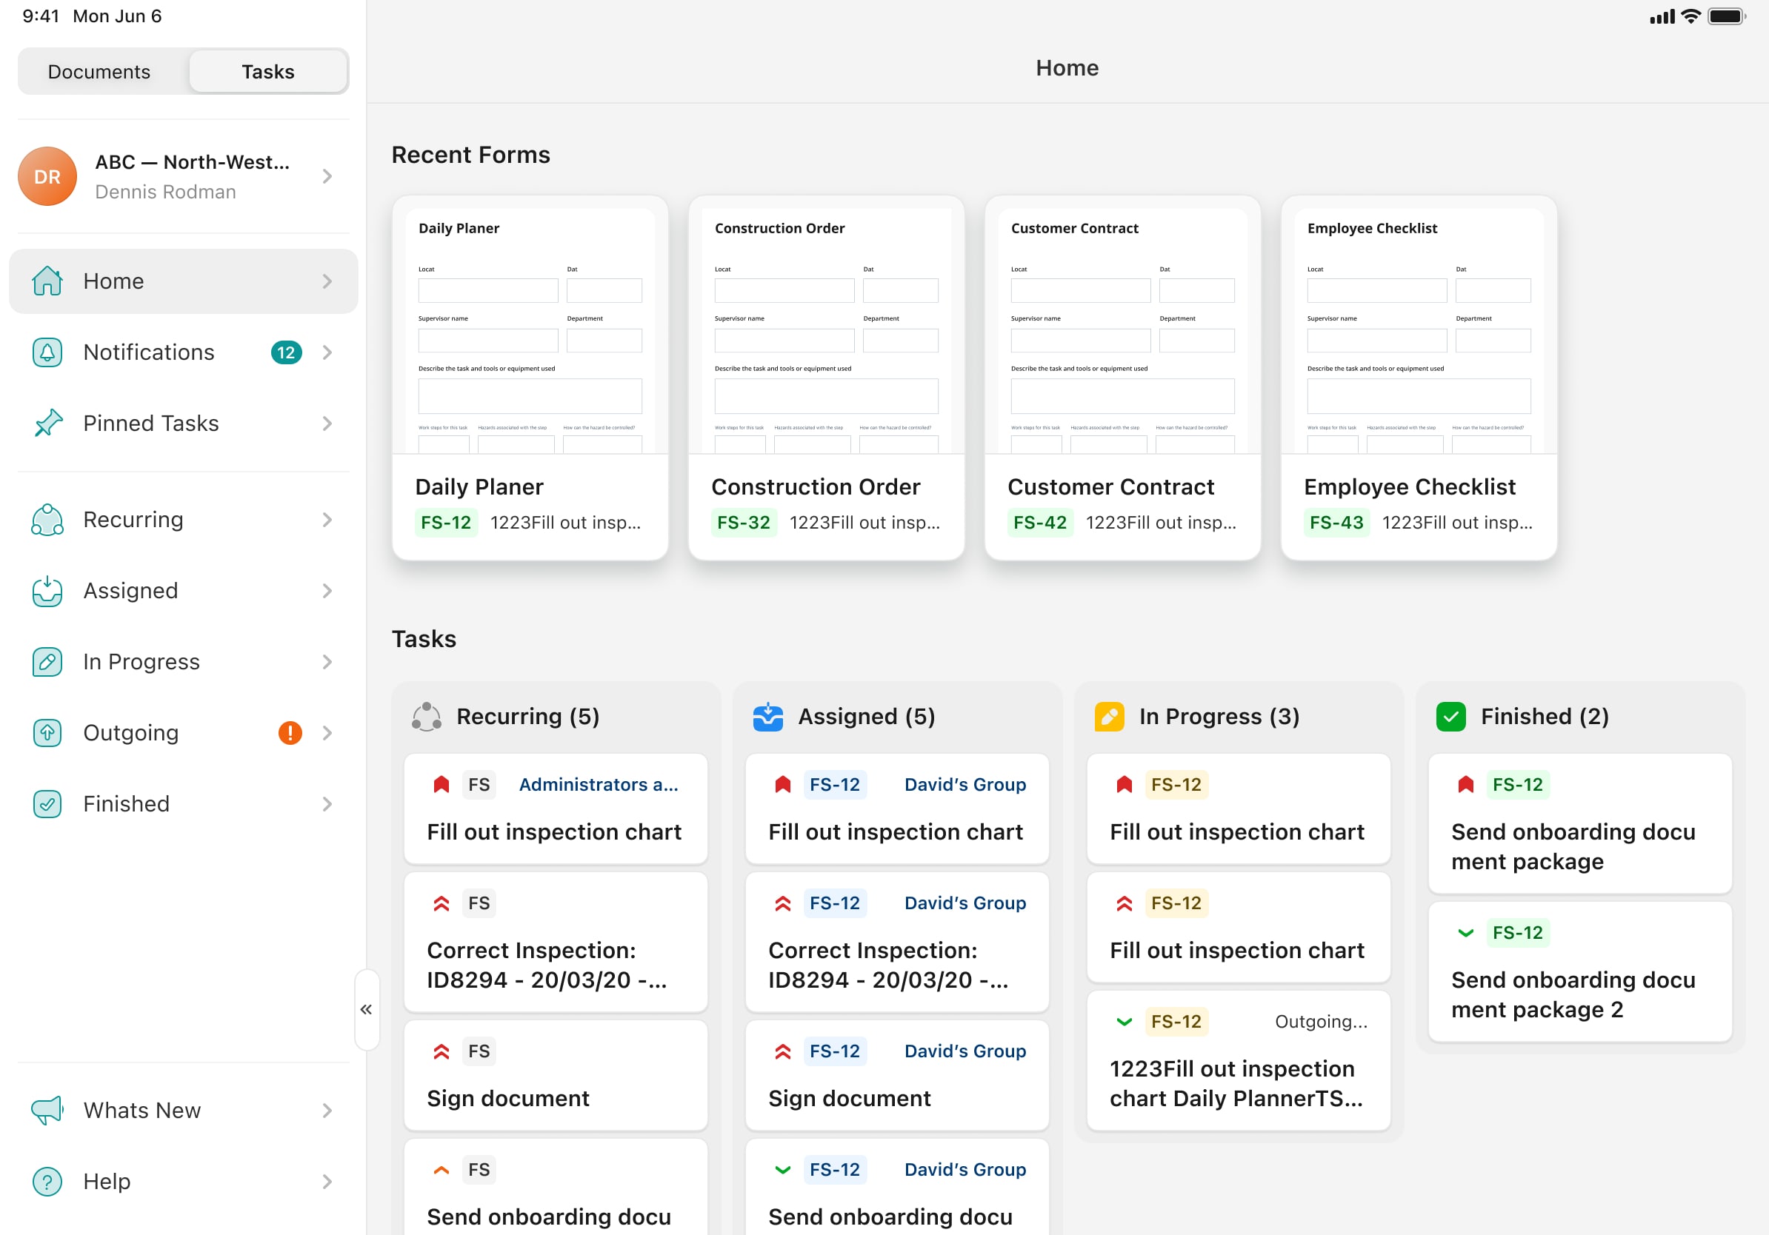Image resolution: width=1769 pixels, height=1235 pixels.
Task: Click the Whats New megaphone icon
Action: [47, 1111]
